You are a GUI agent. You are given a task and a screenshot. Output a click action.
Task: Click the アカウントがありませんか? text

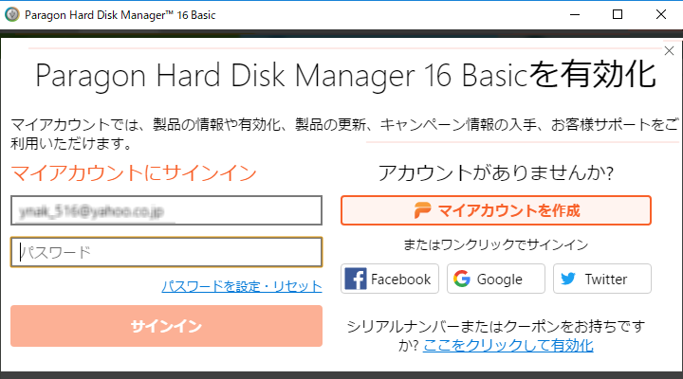[x=496, y=173]
